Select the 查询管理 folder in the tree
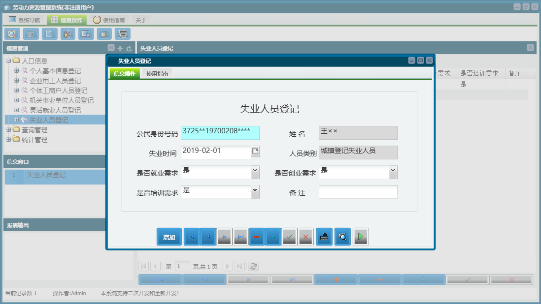Viewport: 541px width, 304px height. pos(34,129)
